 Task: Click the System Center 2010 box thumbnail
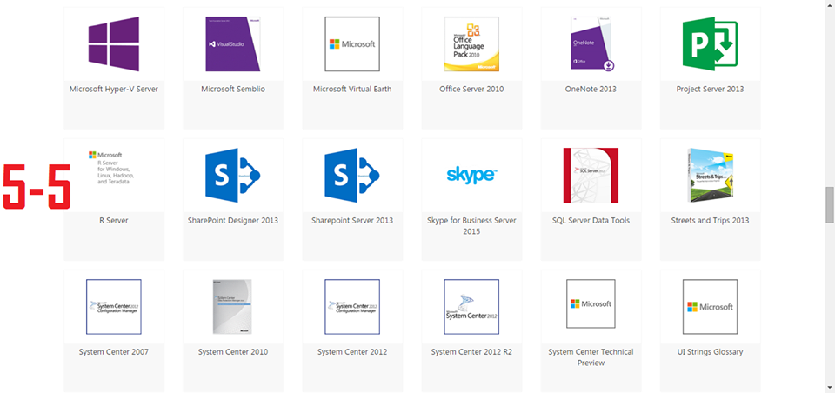click(232, 306)
